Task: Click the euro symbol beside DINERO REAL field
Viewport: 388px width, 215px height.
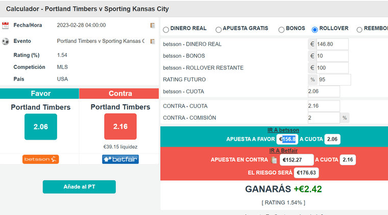Action: (312, 44)
